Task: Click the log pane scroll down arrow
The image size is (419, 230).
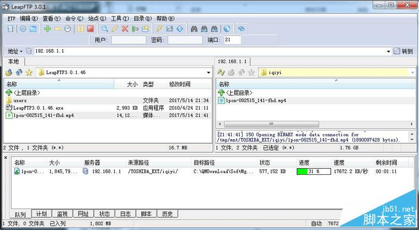Action: 412,140
